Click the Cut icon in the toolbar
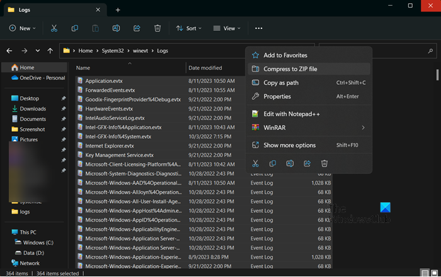441x277 pixels. pos(54,28)
